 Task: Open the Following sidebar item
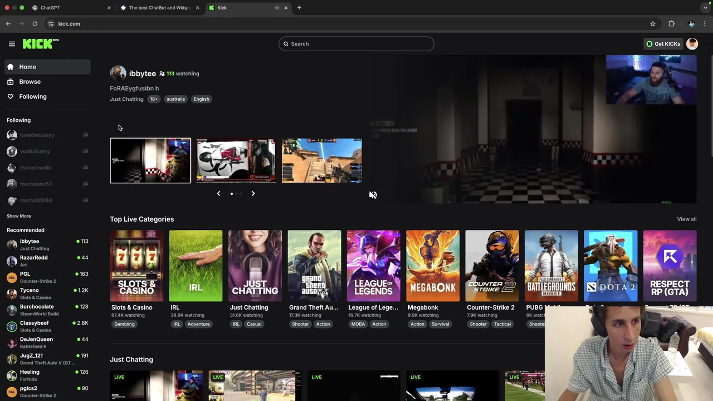pyautogui.click(x=47, y=97)
